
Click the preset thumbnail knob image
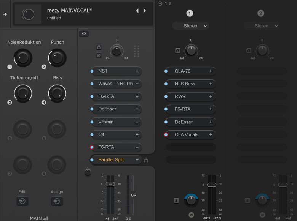pos(28,14)
